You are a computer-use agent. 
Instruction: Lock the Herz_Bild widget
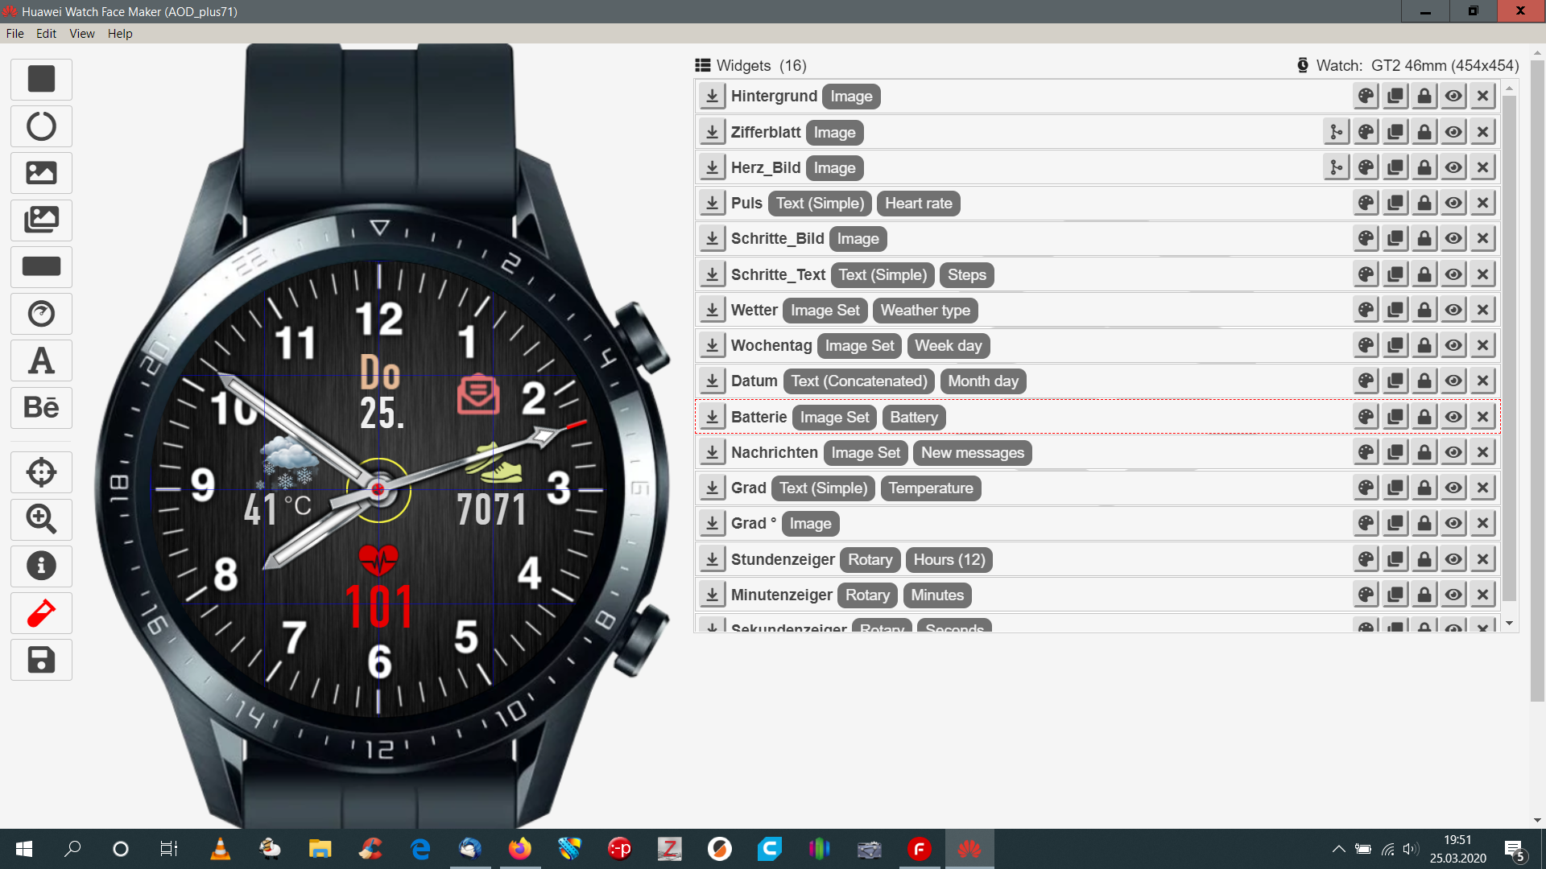pos(1424,167)
